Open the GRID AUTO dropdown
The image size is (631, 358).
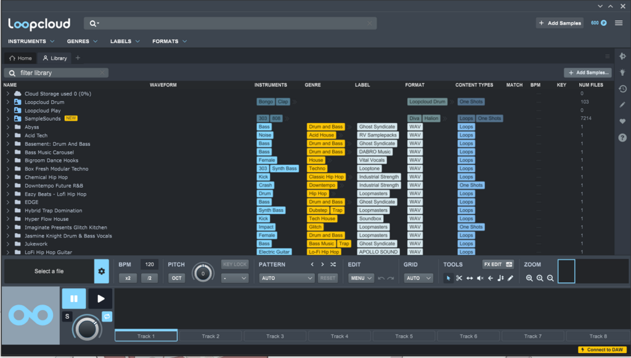tap(418, 278)
